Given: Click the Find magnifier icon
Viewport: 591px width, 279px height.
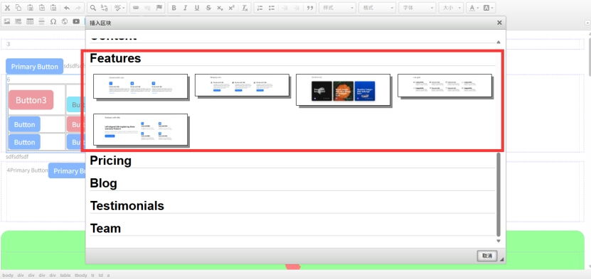Looking at the screenshot, I should 93,8.
